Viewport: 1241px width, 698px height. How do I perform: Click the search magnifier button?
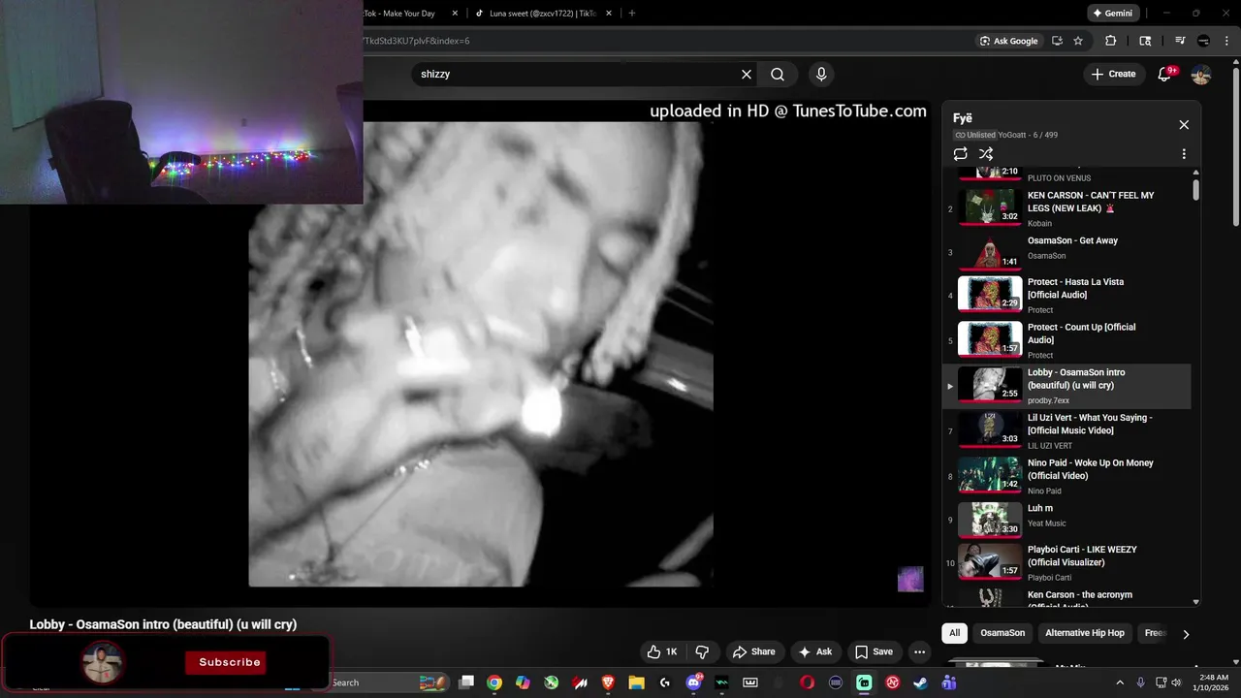click(x=778, y=74)
